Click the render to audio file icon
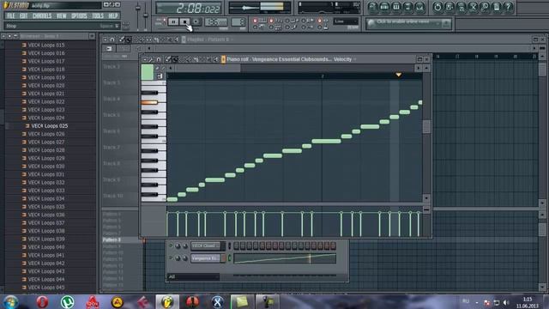 pyautogui.click(x=462, y=7)
